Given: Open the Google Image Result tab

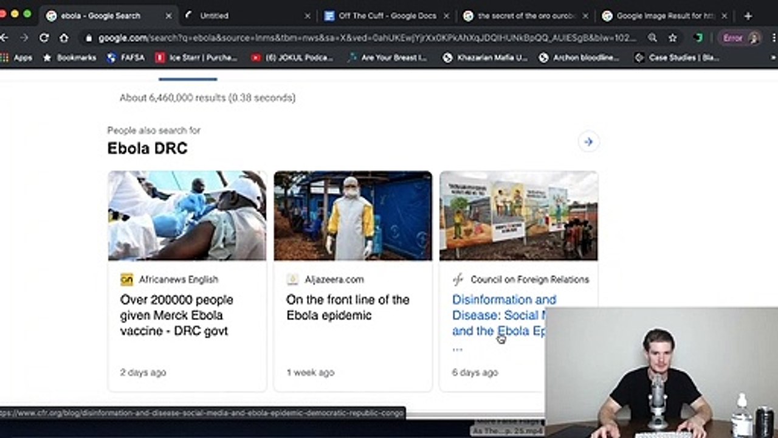Looking at the screenshot, I should [x=665, y=16].
